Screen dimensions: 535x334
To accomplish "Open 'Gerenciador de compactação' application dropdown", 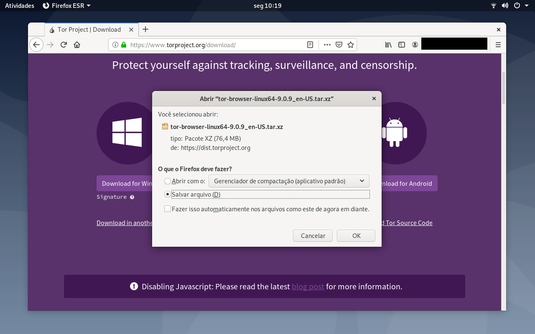I will click(x=289, y=181).
